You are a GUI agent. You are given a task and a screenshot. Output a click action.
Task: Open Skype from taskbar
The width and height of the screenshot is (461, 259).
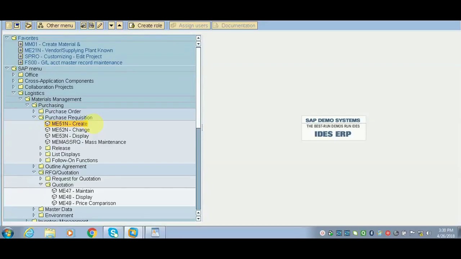pyautogui.click(x=113, y=233)
